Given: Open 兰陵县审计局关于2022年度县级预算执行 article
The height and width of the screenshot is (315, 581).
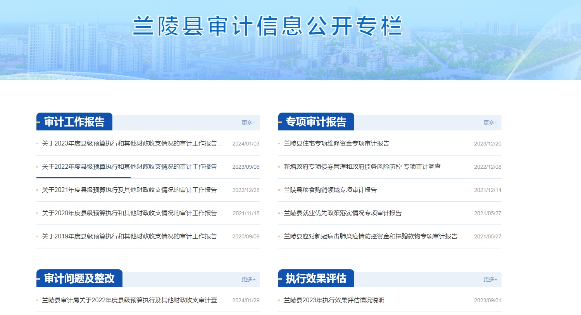Looking at the screenshot, I should 133,300.
